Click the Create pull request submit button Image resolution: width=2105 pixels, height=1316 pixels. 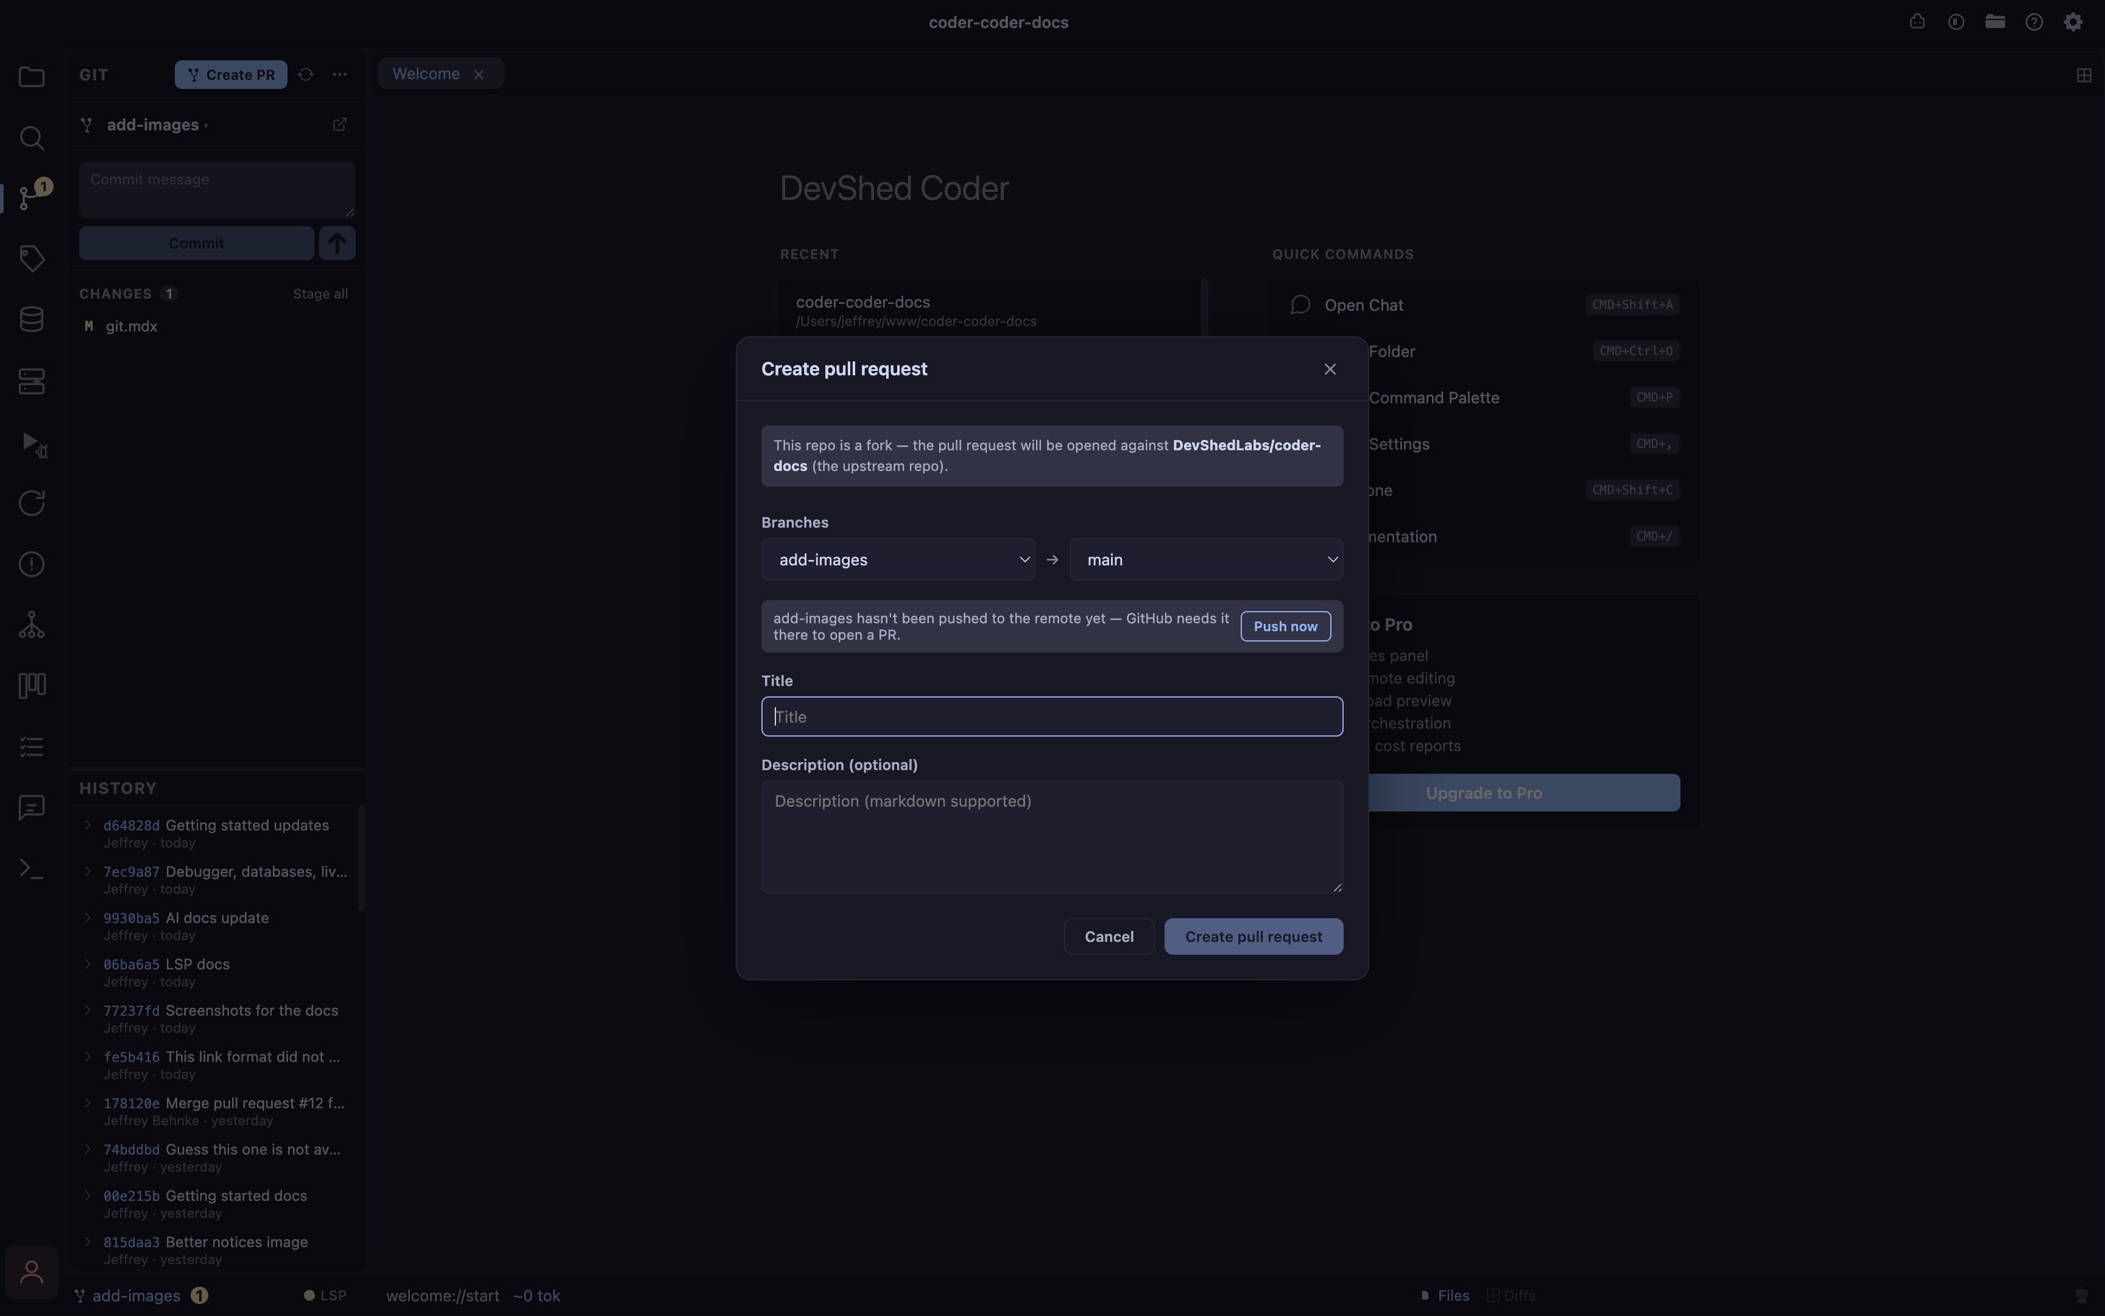tap(1253, 936)
